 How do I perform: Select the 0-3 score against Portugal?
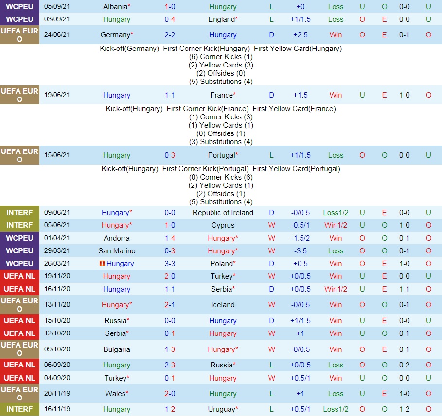pyautogui.click(x=170, y=155)
